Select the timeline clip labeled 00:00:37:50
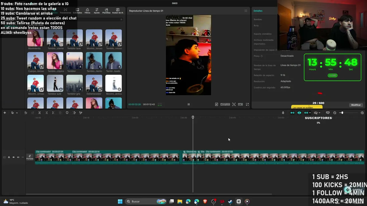Screen dimensions: 367x206 point(284,157)
